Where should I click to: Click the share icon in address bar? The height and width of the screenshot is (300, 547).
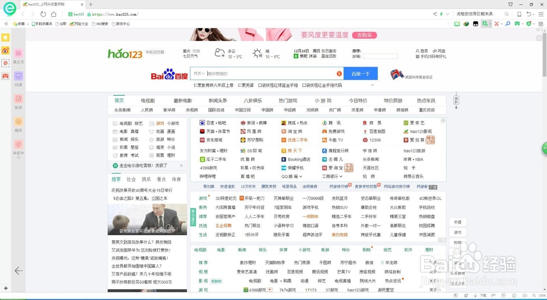(435, 14)
